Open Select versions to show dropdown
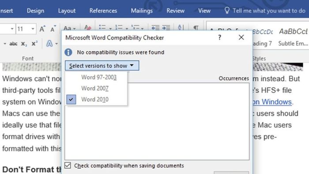This screenshot has width=309, height=174. coord(102,66)
